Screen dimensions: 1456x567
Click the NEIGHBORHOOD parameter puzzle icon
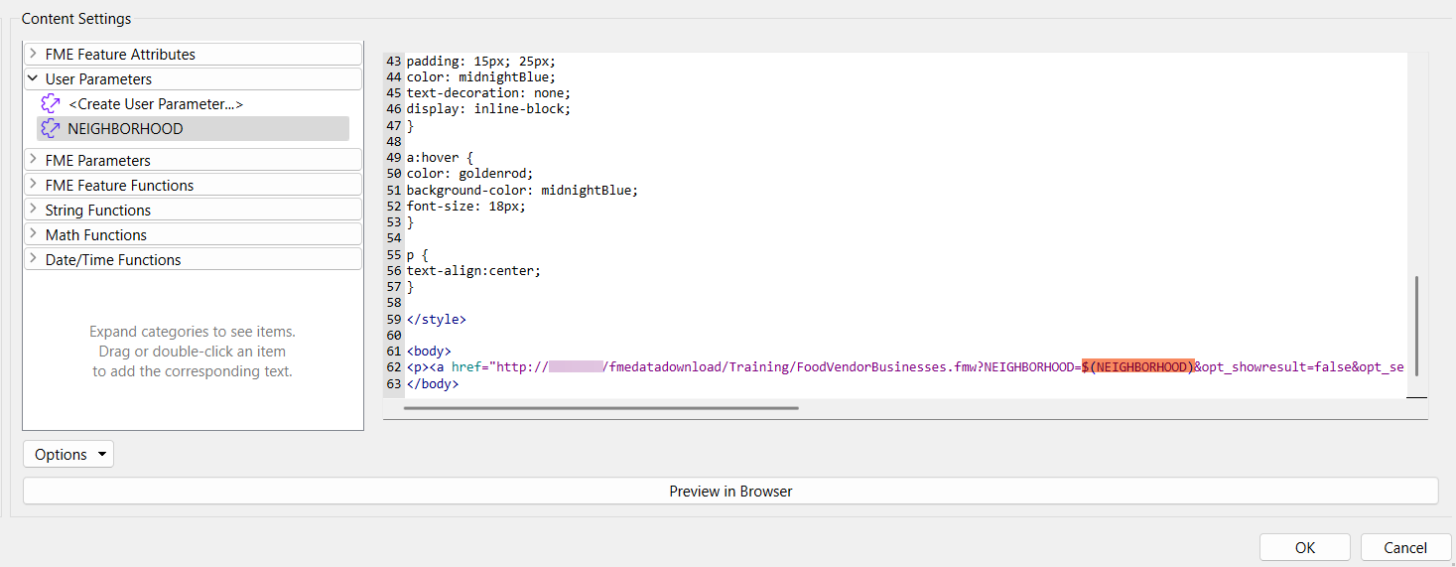[51, 128]
